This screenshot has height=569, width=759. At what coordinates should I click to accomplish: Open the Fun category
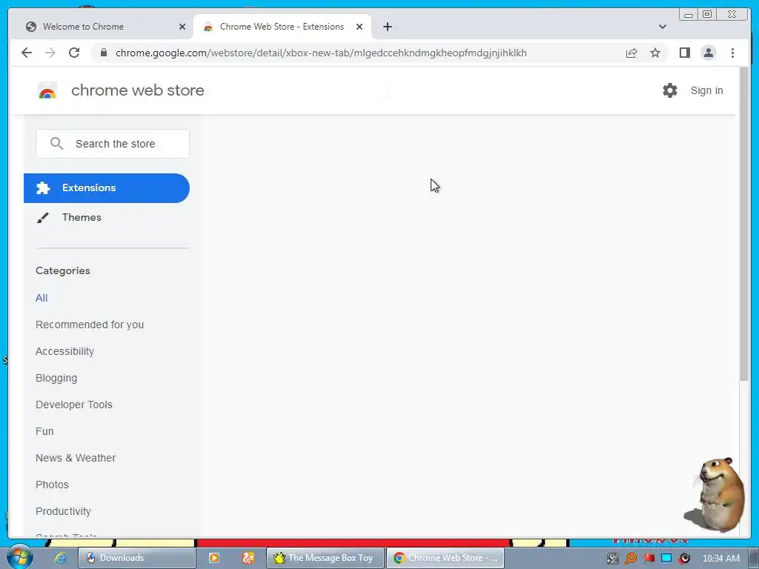coord(44,431)
